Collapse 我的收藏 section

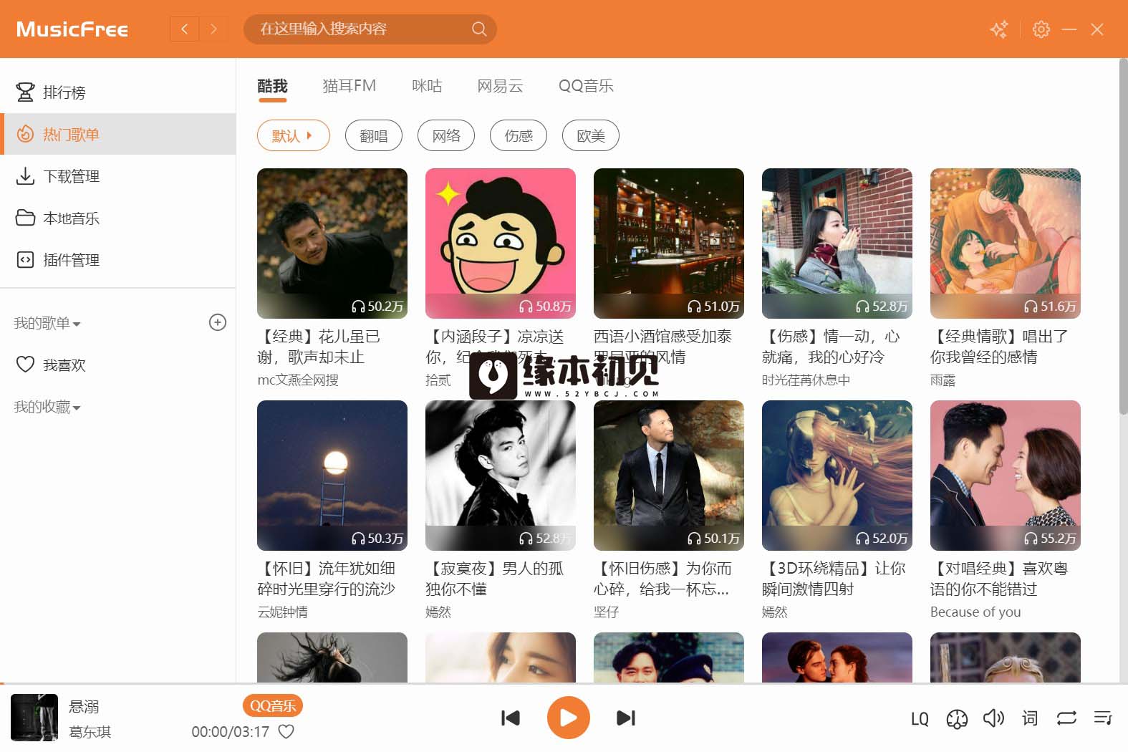[47, 407]
